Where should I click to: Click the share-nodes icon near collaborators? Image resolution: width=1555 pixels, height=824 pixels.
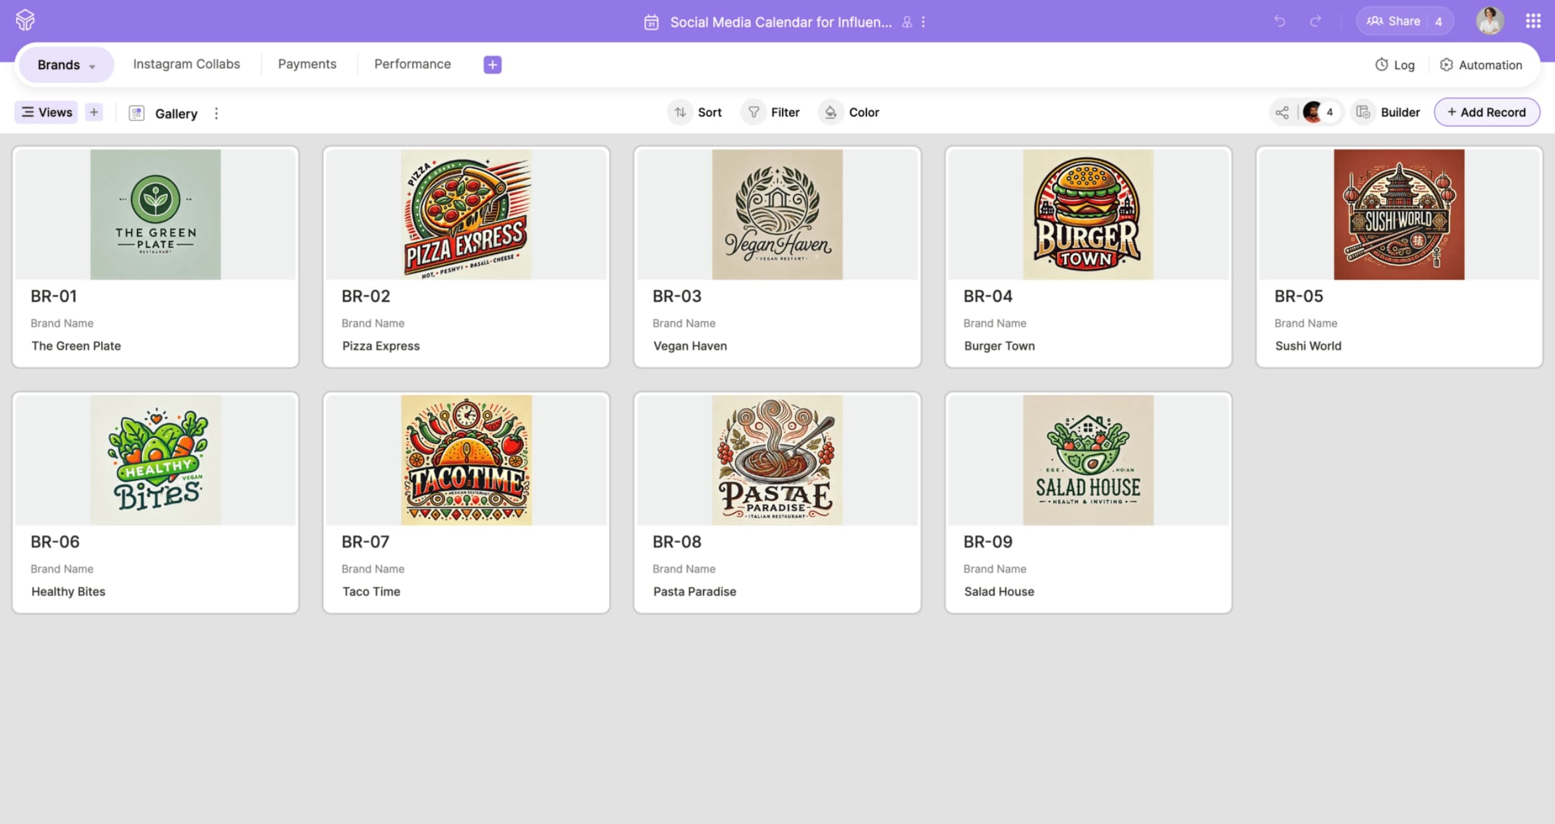(1282, 112)
